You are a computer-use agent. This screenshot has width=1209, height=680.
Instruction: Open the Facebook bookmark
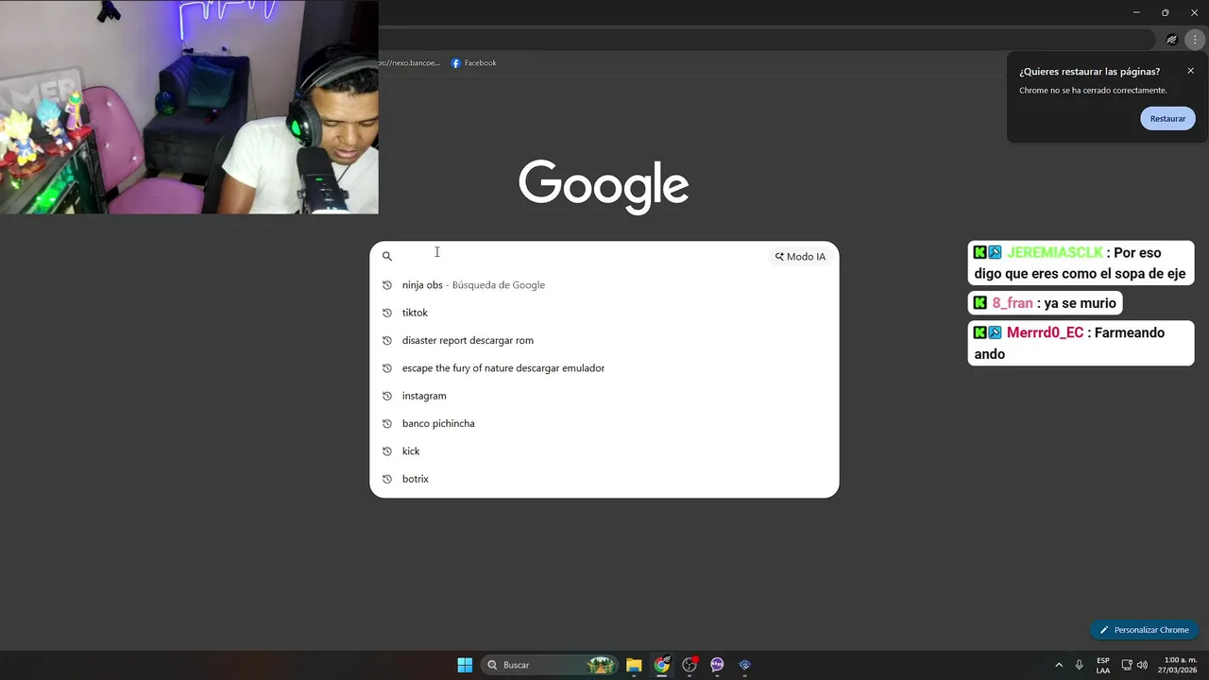(x=474, y=63)
